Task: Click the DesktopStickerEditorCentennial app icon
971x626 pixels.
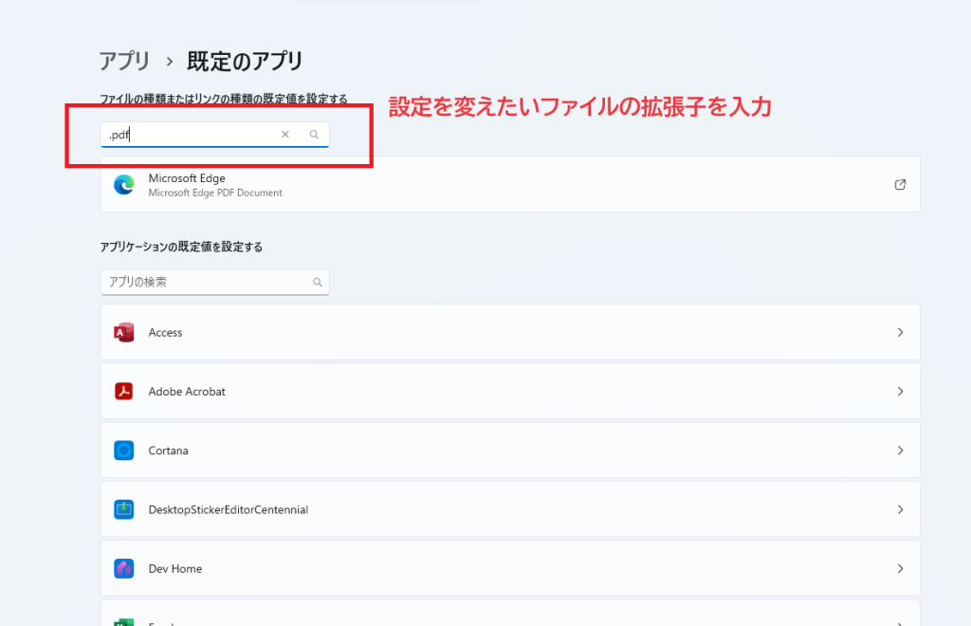Action: (x=124, y=509)
